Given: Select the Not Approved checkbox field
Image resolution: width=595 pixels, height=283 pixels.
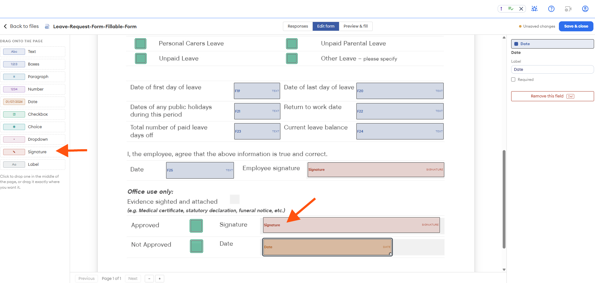Looking at the screenshot, I should pos(197,246).
